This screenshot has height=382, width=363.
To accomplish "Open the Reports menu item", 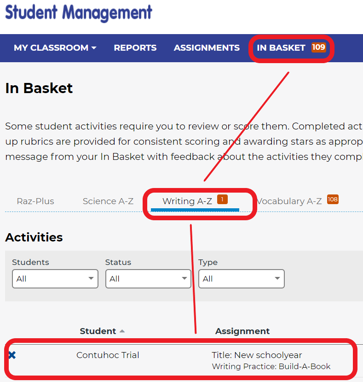I will coord(135,48).
